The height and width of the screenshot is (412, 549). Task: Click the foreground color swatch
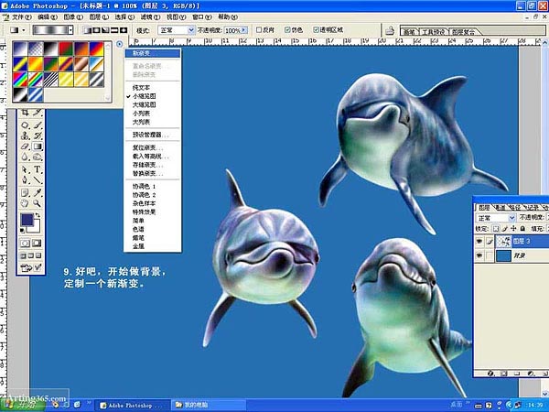point(27,222)
